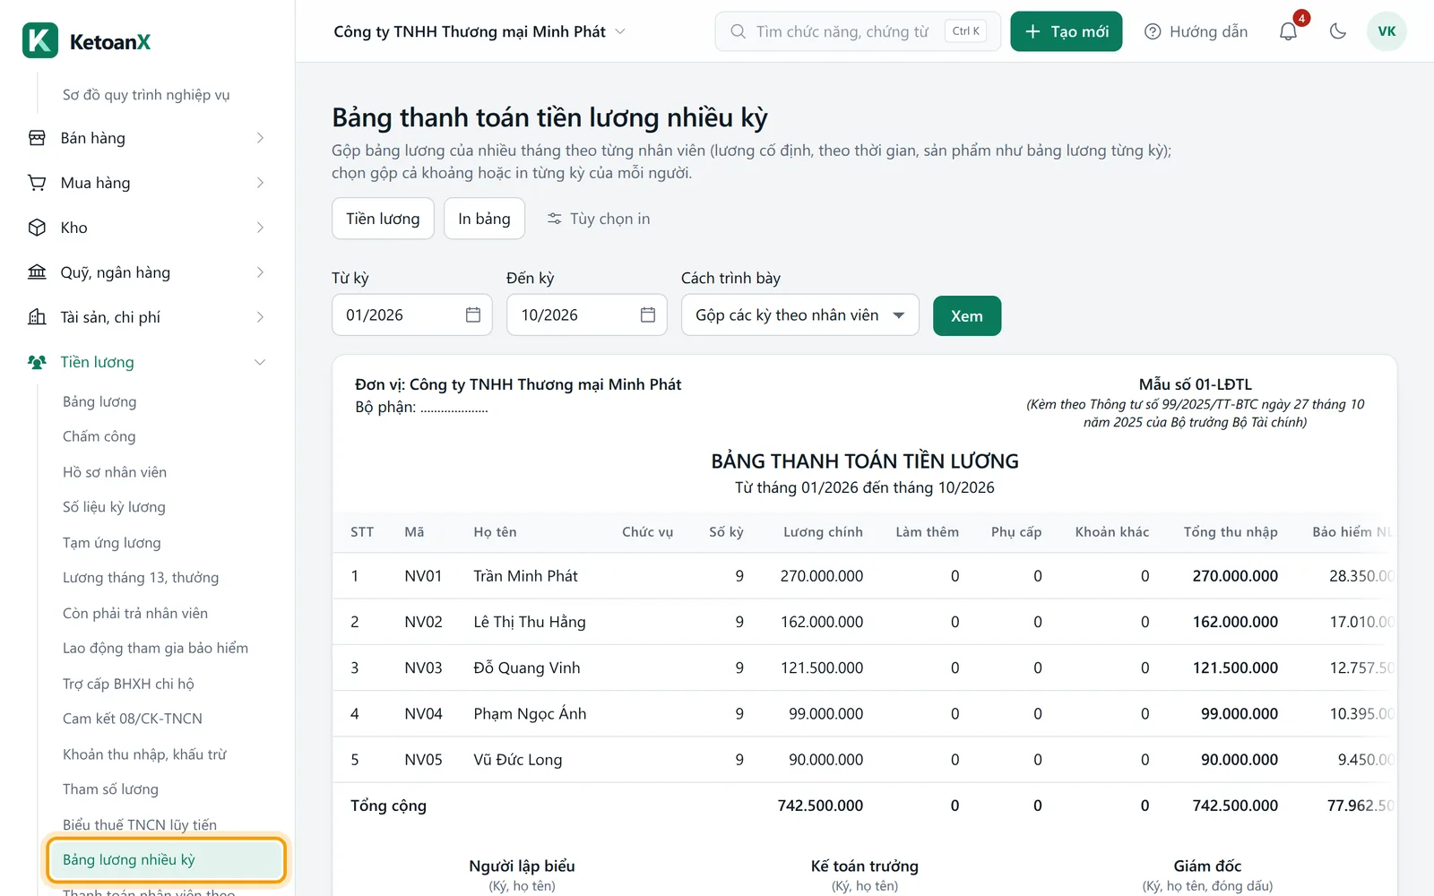Click the Kho box icon
This screenshot has height=896, width=1434.
(37, 228)
